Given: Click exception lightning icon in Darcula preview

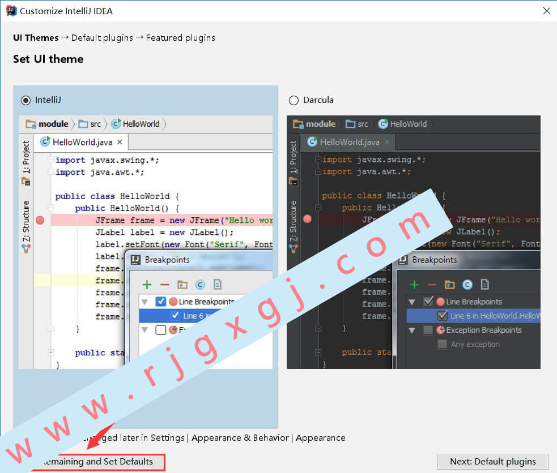Looking at the screenshot, I should [x=440, y=330].
